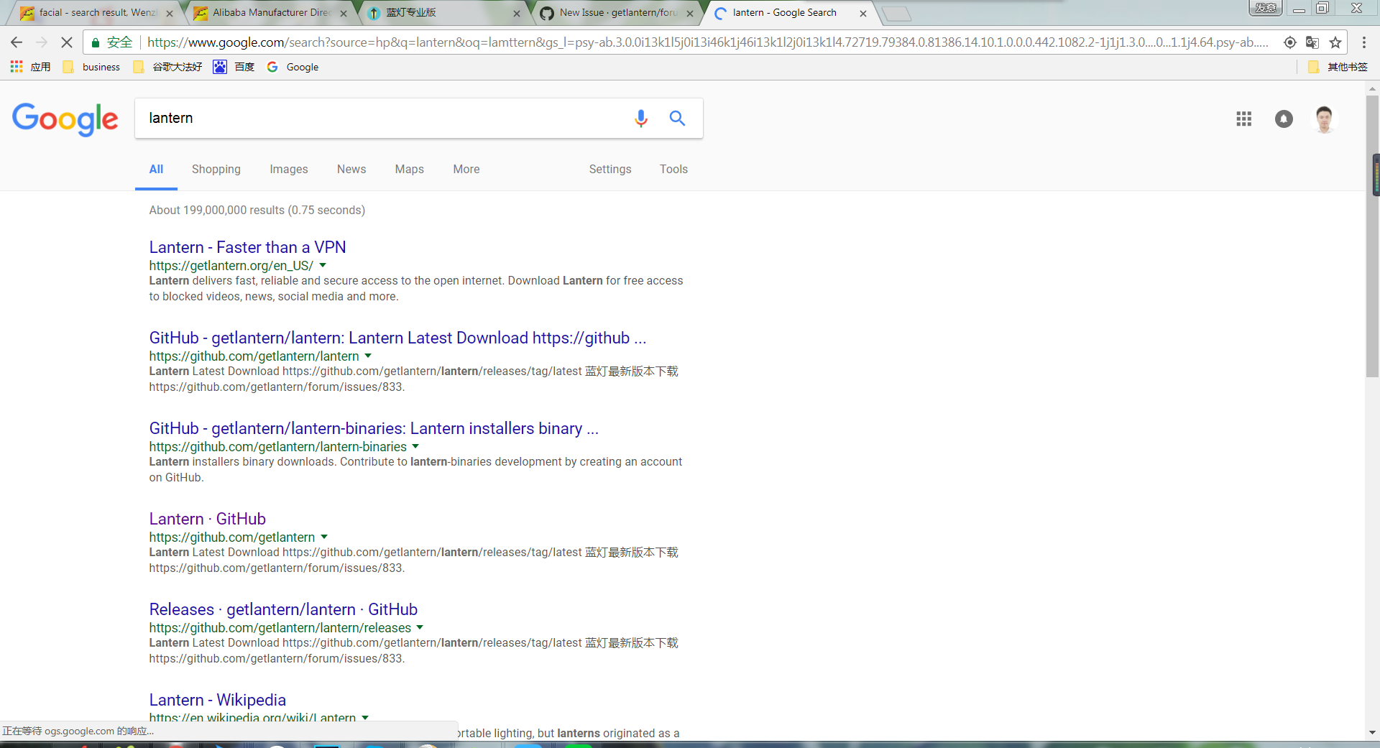Open Lantern - Faster than a VPN result
1380x748 pixels.
coord(248,247)
